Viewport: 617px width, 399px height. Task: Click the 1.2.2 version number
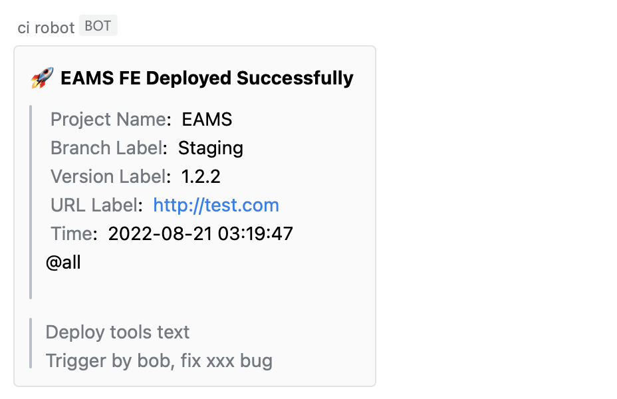201,176
